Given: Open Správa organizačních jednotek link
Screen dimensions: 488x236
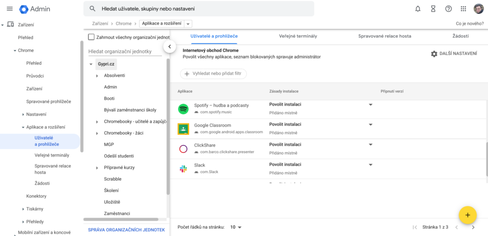Looking at the screenshot, I should [126, 230].
